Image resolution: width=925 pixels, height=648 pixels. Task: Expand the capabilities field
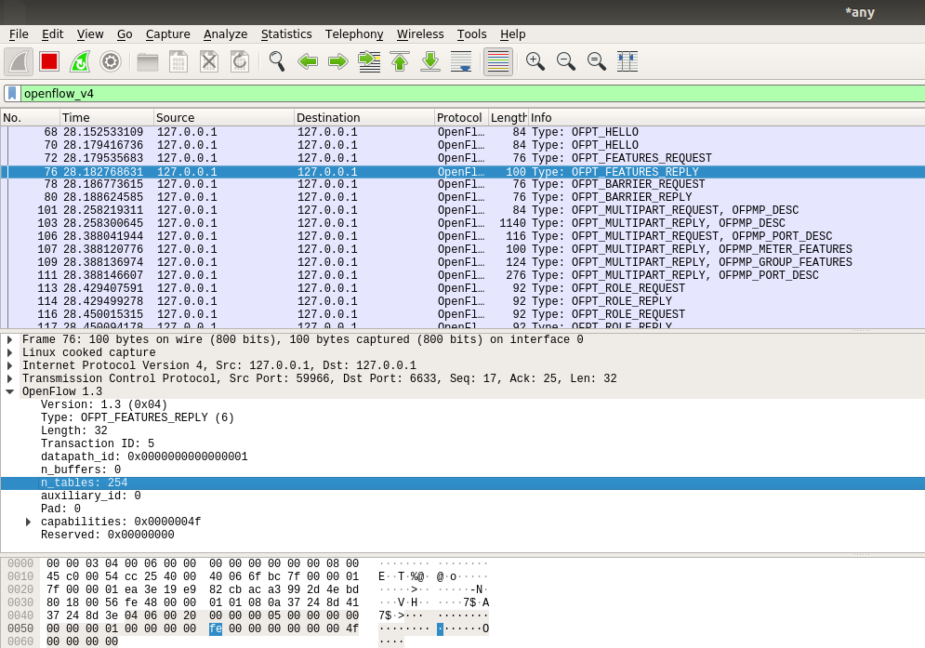click(x=29, y=522)
